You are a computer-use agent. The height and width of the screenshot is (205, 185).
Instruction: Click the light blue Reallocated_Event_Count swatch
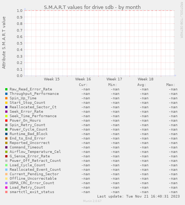point(6,170)
